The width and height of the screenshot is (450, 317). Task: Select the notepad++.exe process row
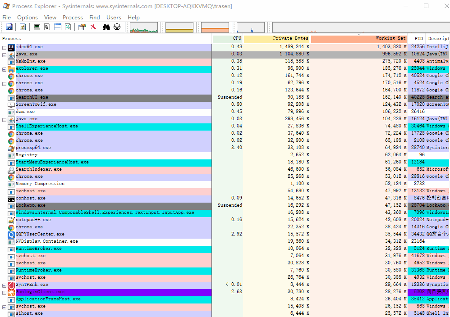point(33,220)
